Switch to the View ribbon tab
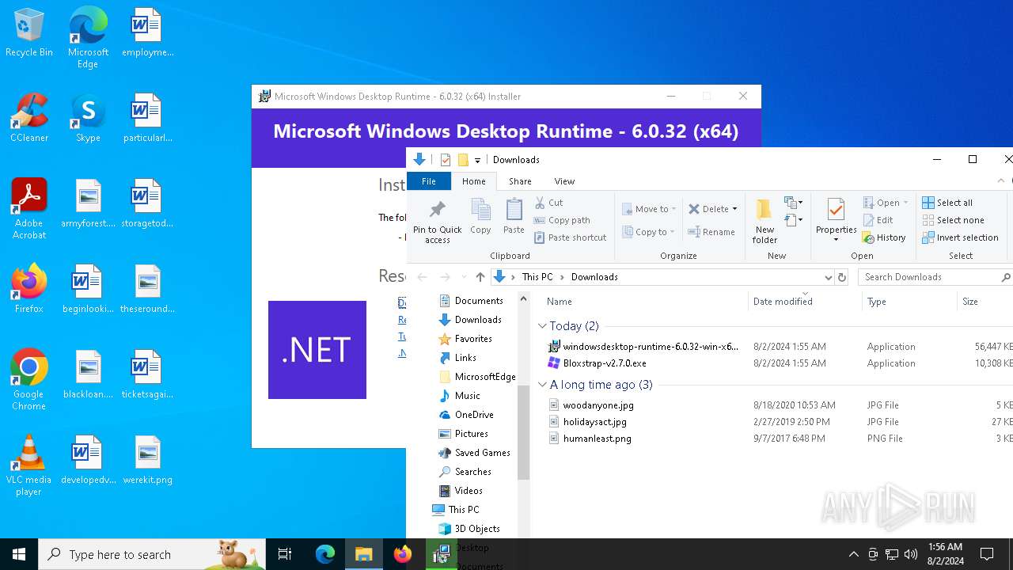This screenshot has height=570, width=1013. click(x=564, y=181)
